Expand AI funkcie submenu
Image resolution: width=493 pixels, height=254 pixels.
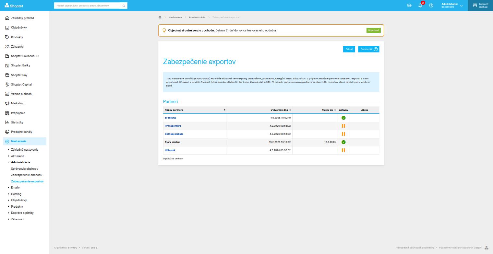tap(8, 156)
